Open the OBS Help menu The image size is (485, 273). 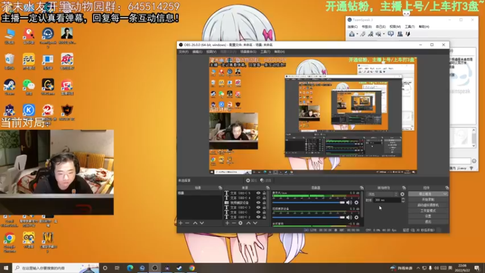279,52
